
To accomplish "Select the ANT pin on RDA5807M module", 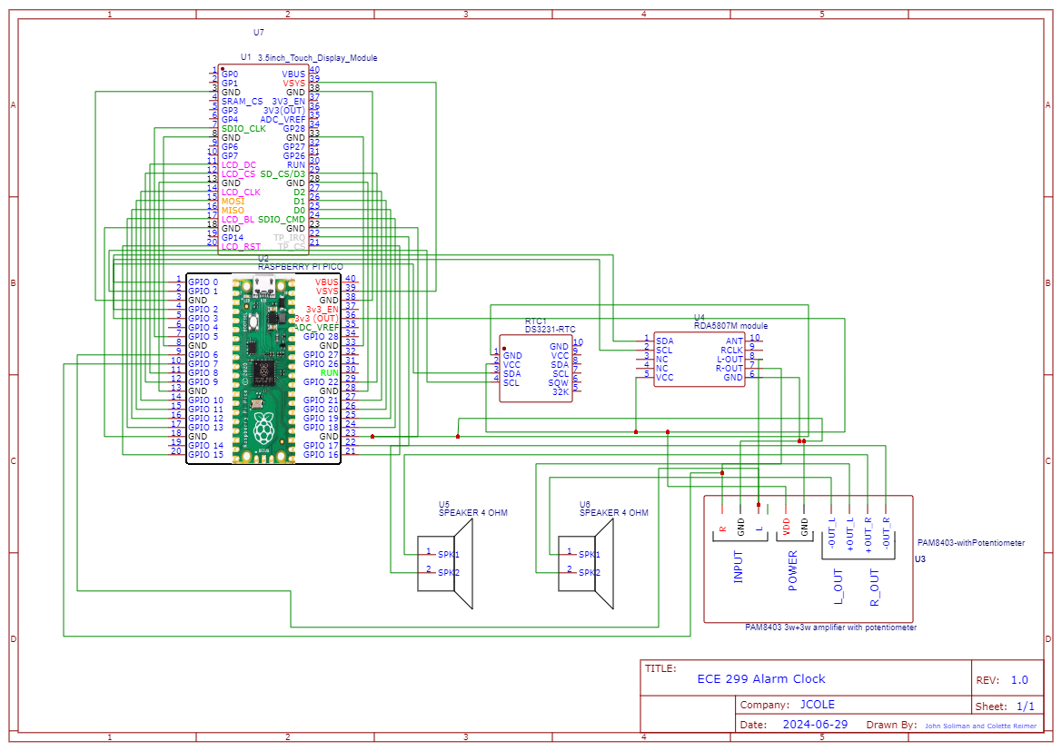I will coord(734,341).
